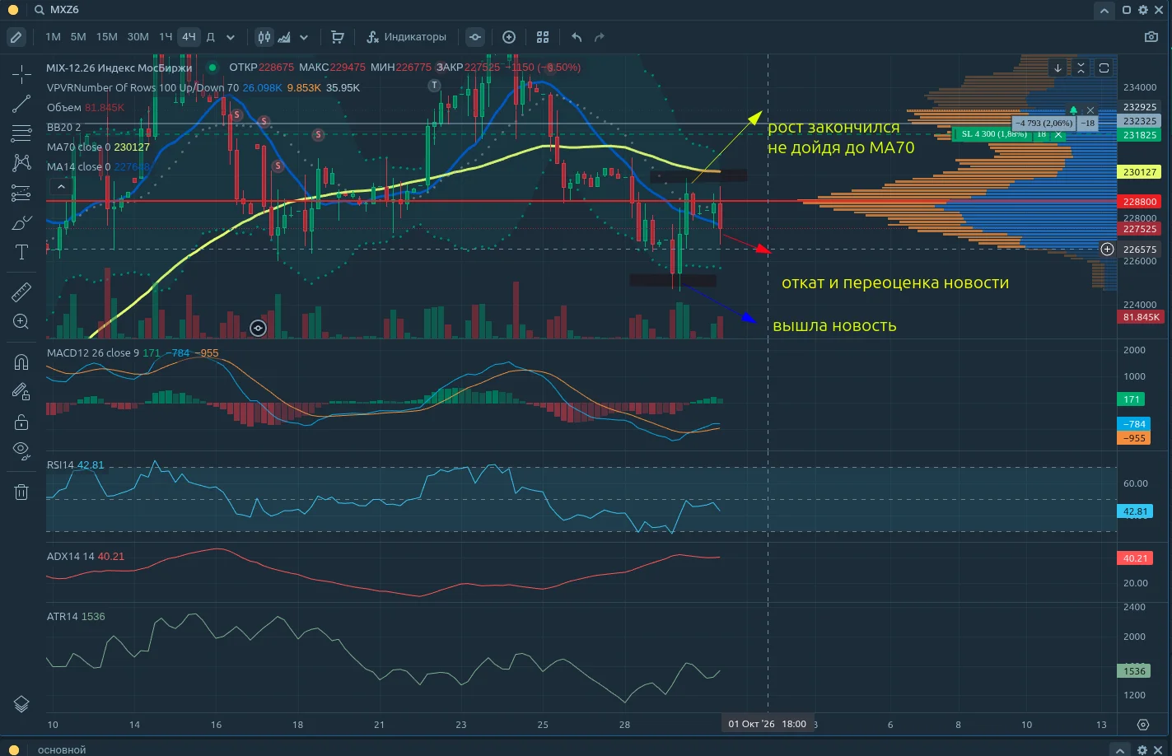
Task: Click the undo arrow in toolbar
Action: point(577,37)
